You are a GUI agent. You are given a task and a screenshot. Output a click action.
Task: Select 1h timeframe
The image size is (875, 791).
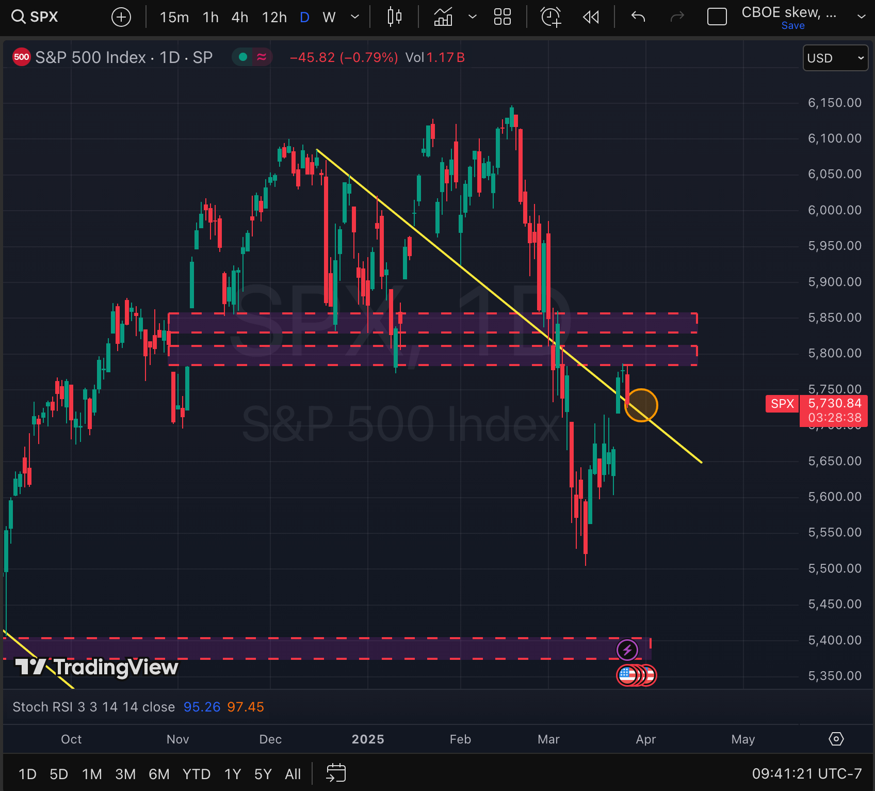coord(210,17)
